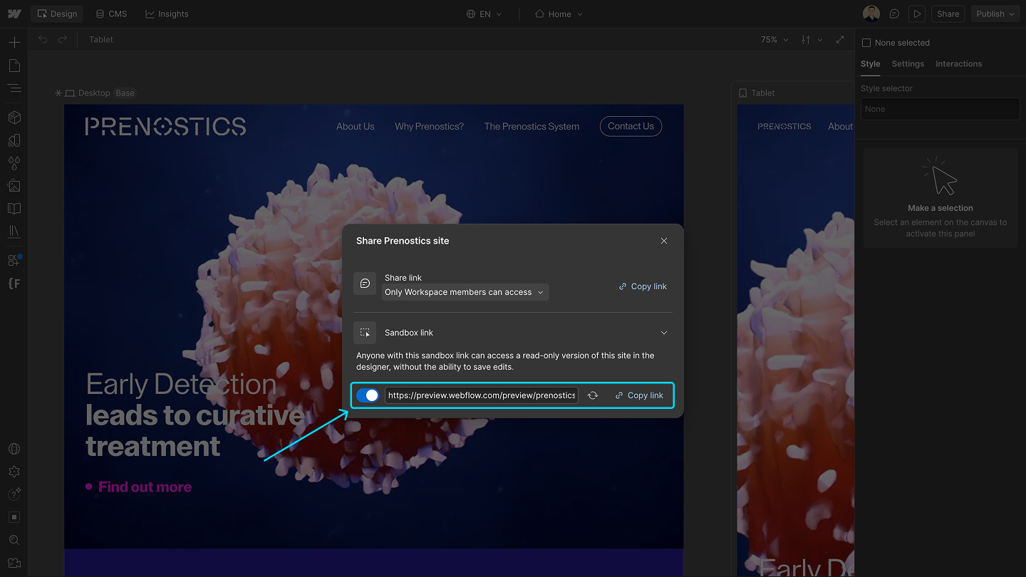The width and height of the screenshot is (1026, 577).
Task: Open the 75% zoom dropdown
Action: click(774, 39)
